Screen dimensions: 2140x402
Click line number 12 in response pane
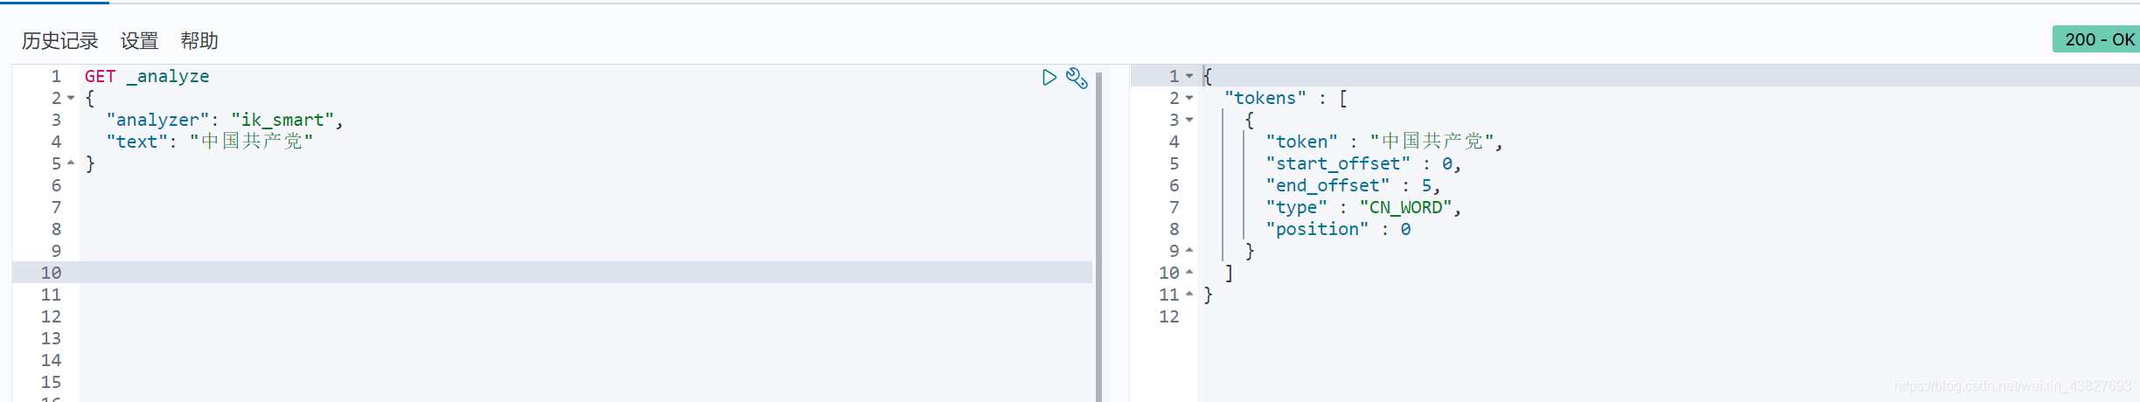coord(1169,316)
